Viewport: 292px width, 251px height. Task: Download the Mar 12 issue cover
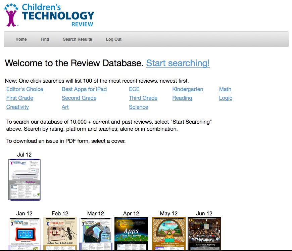96,234
